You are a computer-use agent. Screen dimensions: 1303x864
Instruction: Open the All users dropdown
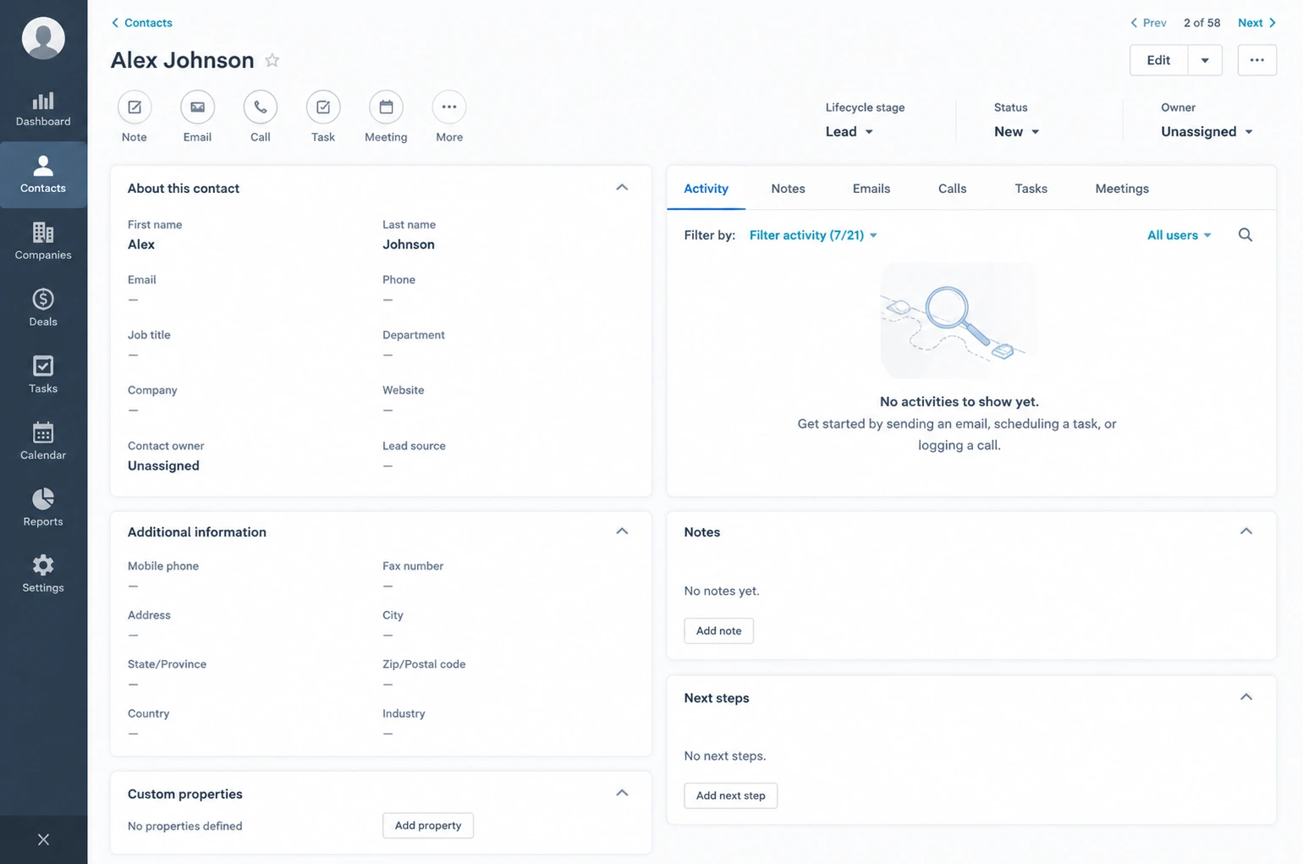pyautogui.click(x=1179, y=235)
